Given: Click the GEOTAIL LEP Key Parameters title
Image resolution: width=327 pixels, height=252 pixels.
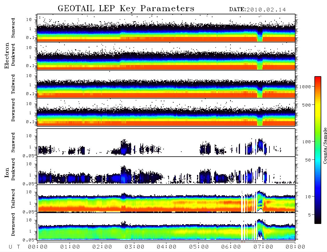Looking at the screenshot, I should pyautogui.click(x=126, y=9).
